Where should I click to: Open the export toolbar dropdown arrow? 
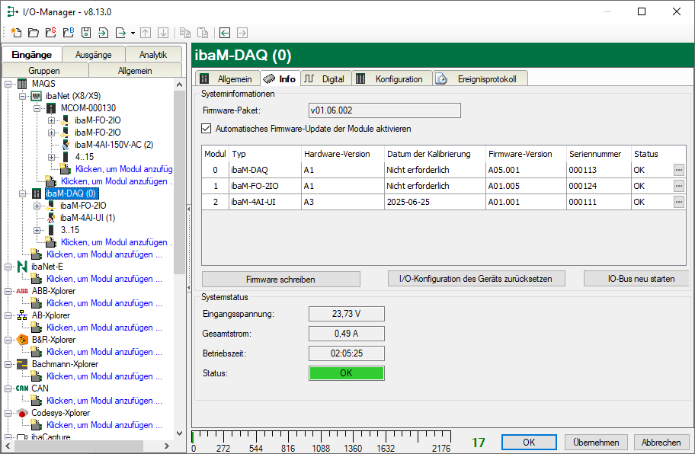(133, 33)
